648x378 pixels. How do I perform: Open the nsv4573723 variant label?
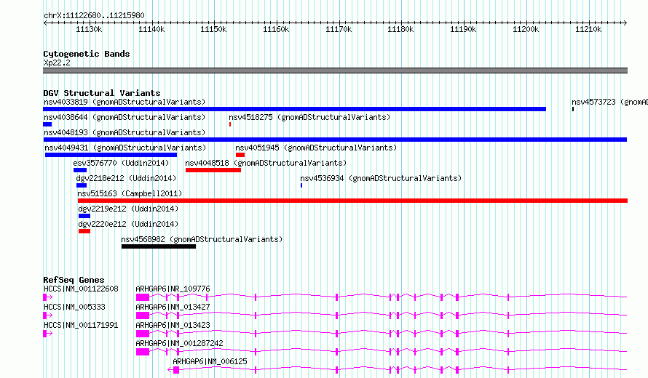(x=609, y=102)
